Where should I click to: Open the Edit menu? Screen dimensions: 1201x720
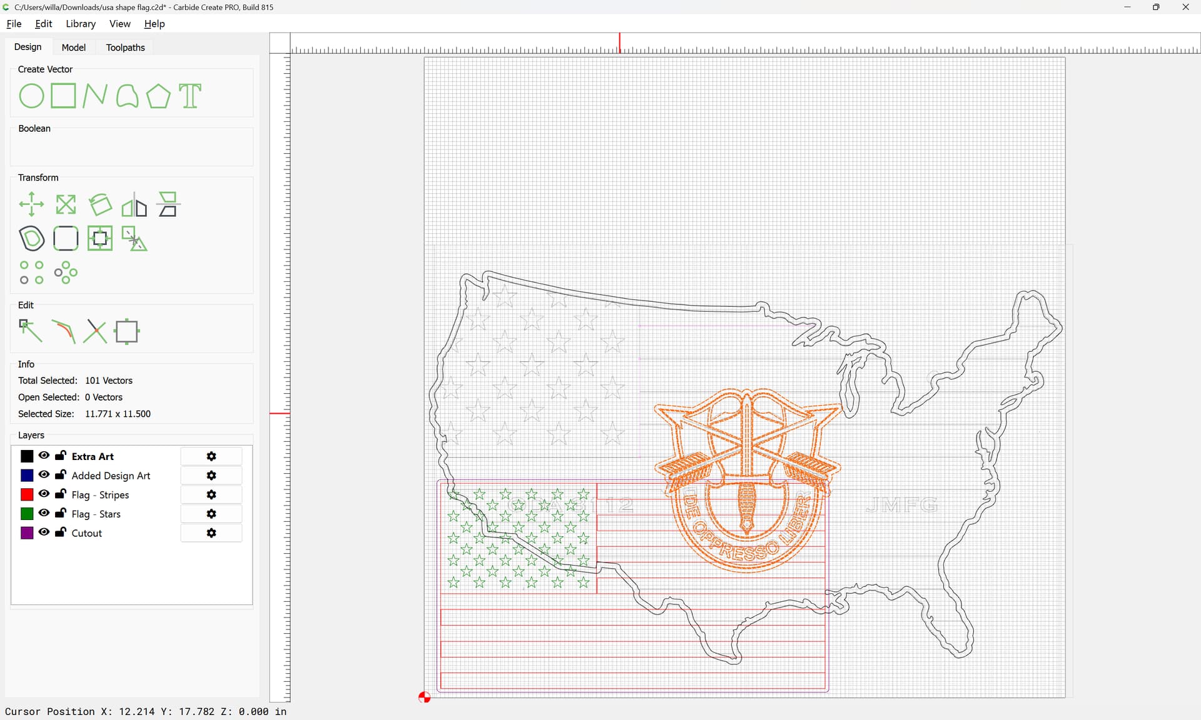point(44,24)
